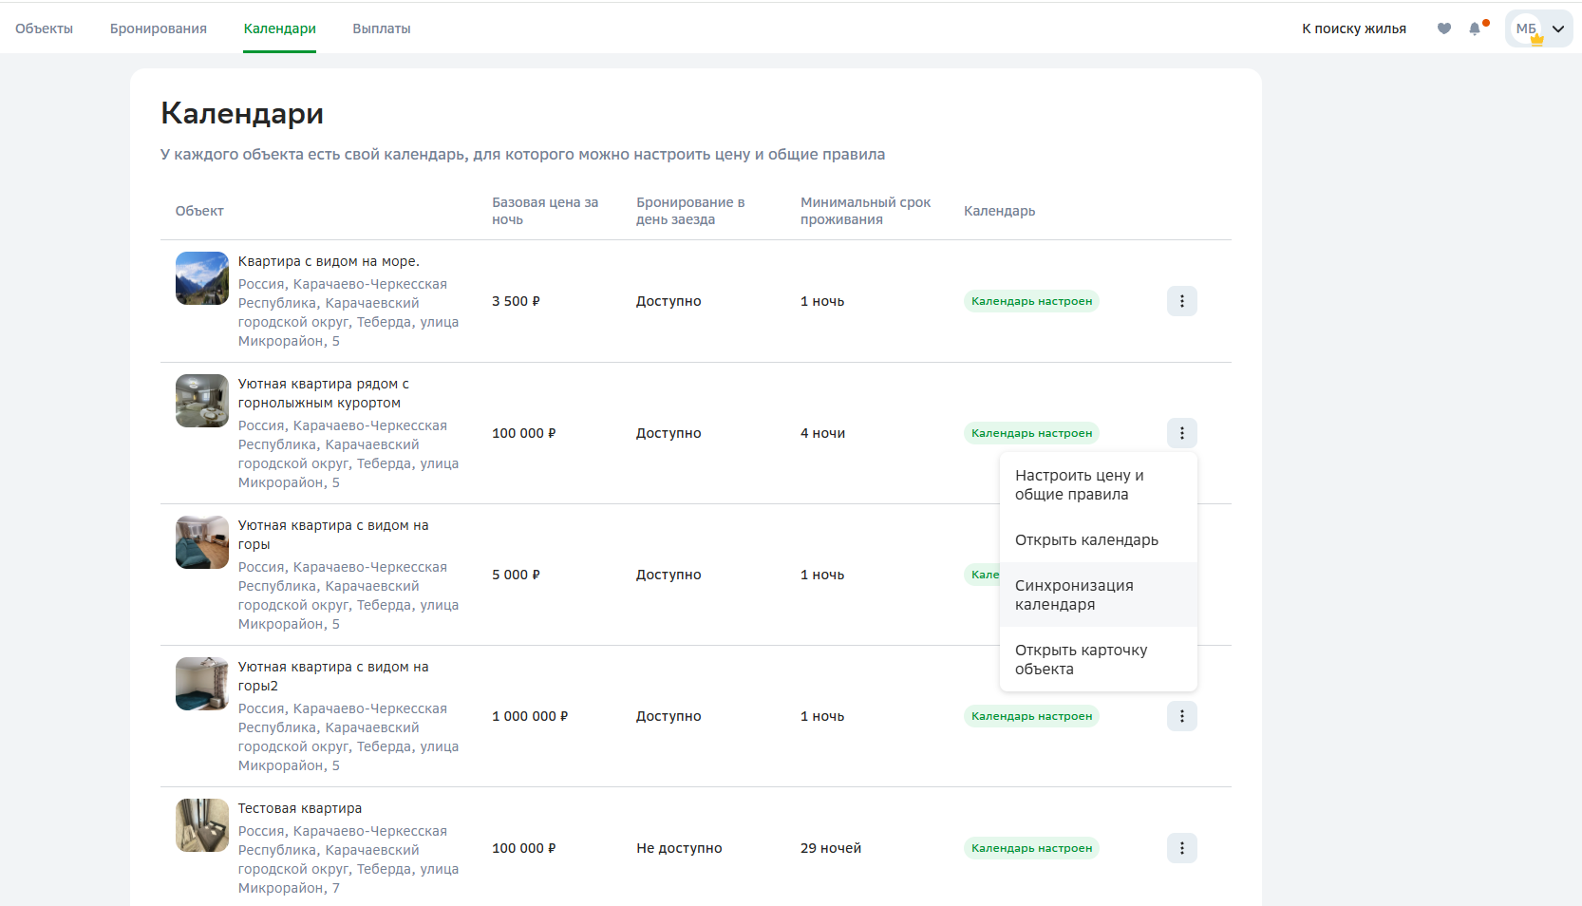Image resolution: width=1582 pixels, height=906 pixels.
Task: Click three-dot menu for 100 000 ₽ cozy apartment
Action: [1181, 433]
